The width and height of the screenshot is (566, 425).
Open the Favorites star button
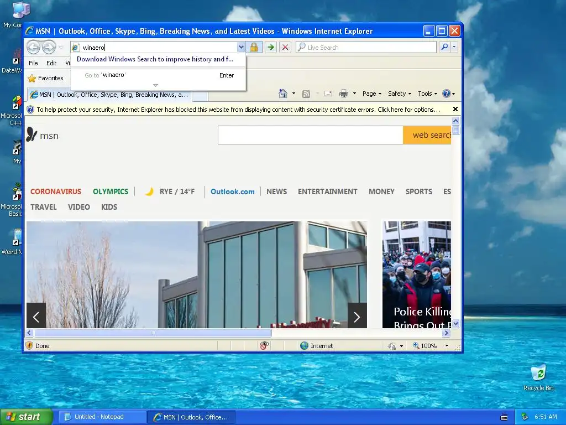(x=45, y=78)
